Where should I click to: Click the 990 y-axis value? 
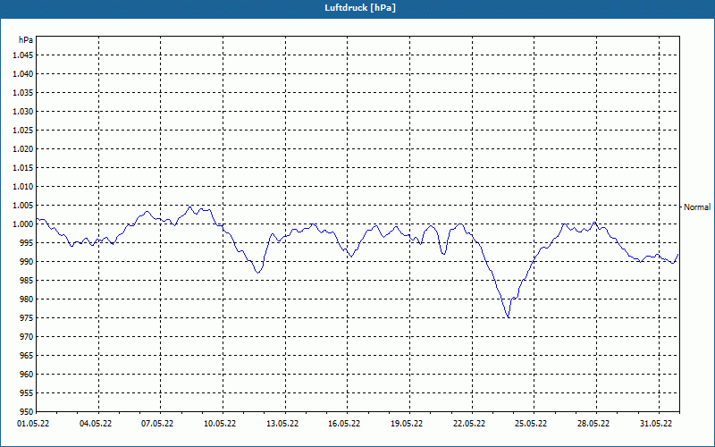point(27,261)
